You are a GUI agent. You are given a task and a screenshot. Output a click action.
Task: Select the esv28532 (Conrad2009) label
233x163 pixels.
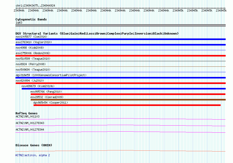click(x=47, y=97)
